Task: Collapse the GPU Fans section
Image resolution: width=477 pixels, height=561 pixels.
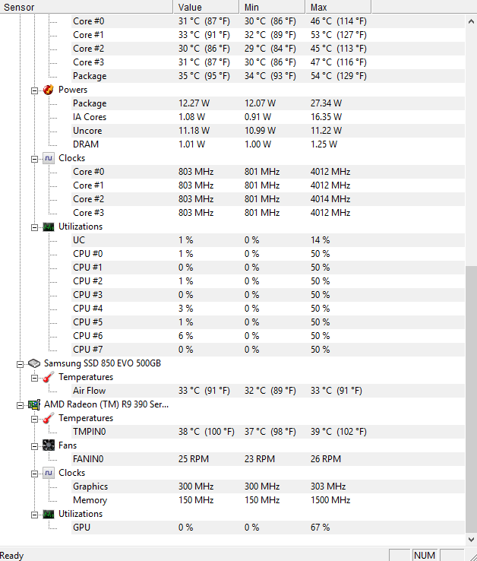Action: coord(34,446)
